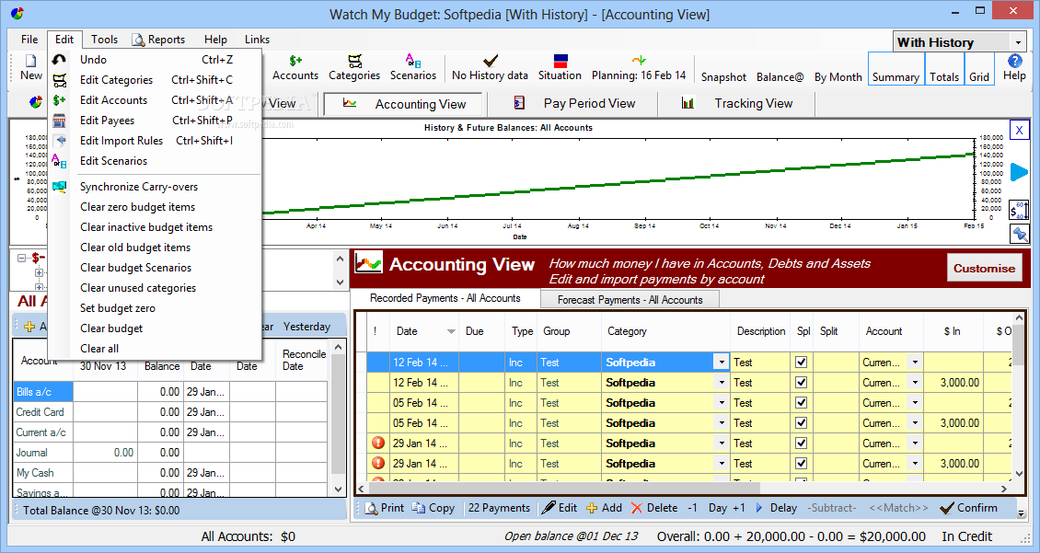
Task: Open Account dropdown in highlighted 12 Feb 14 row
Action: coord(916,362)
